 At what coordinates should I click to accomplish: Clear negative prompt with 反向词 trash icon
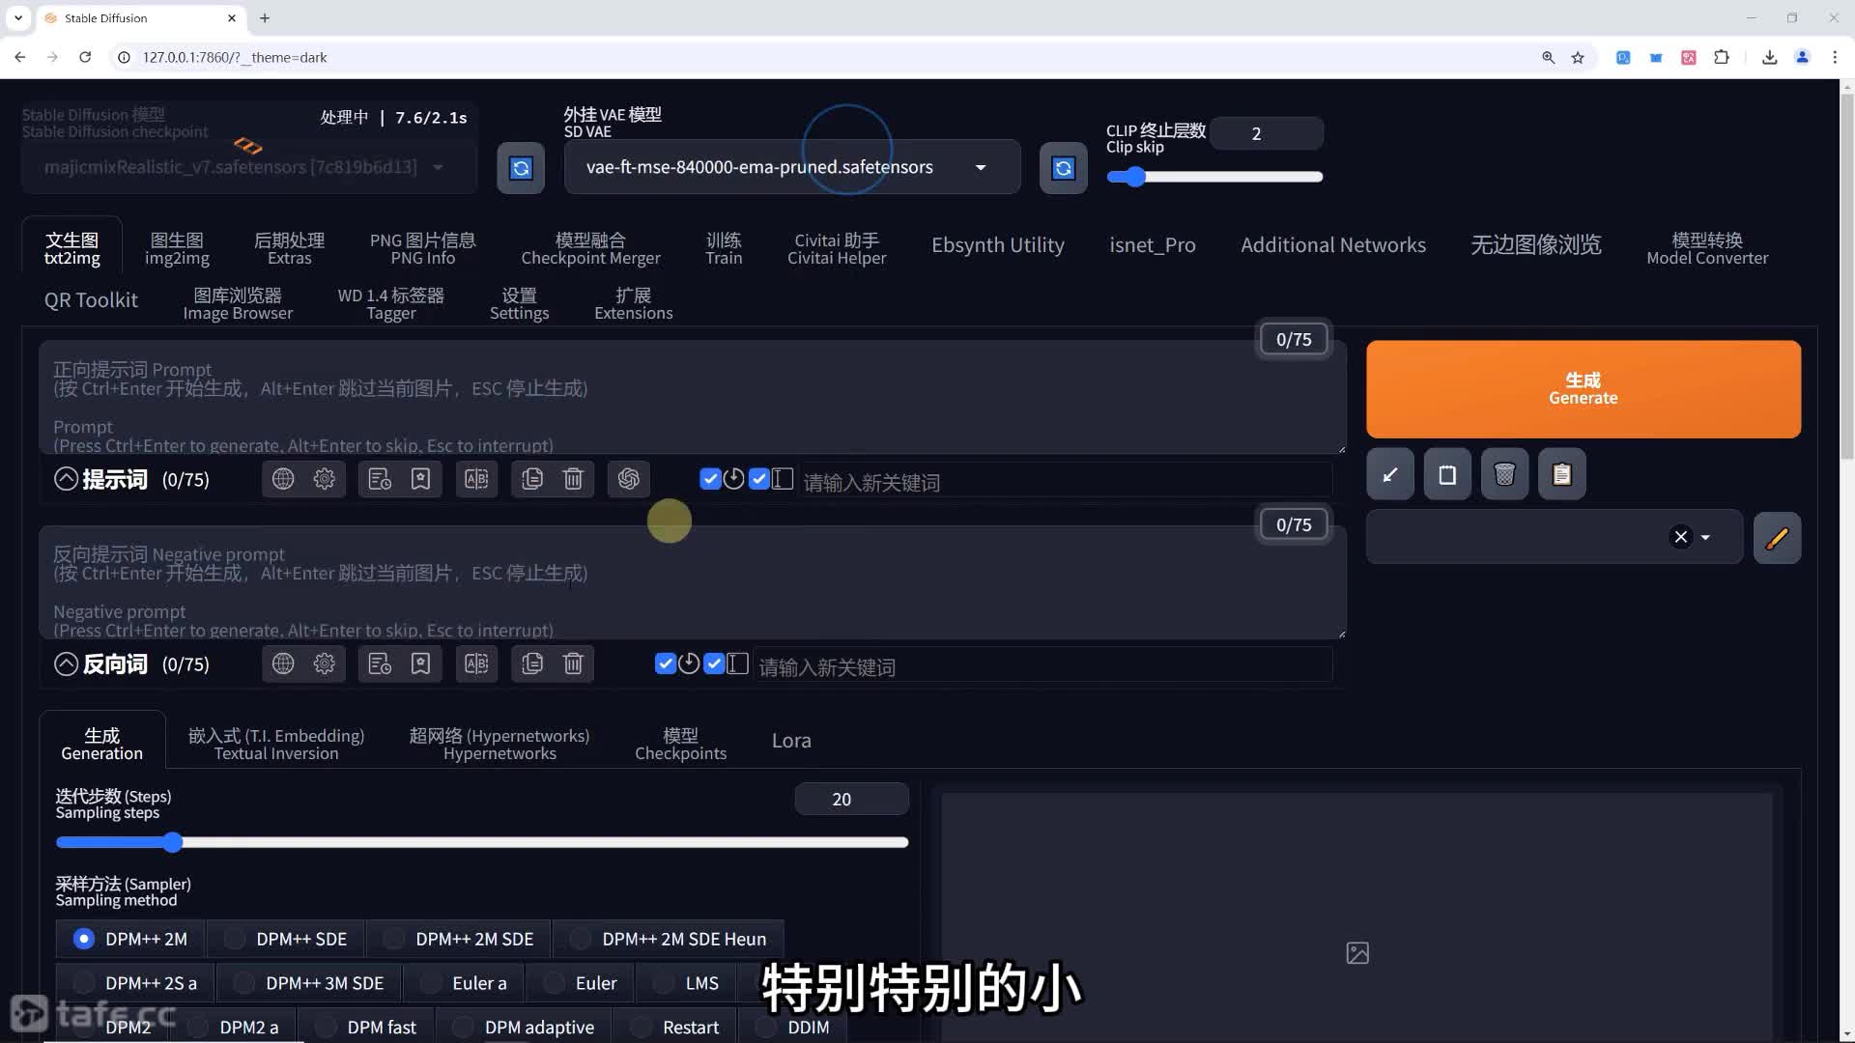click(x=573, y=663)
